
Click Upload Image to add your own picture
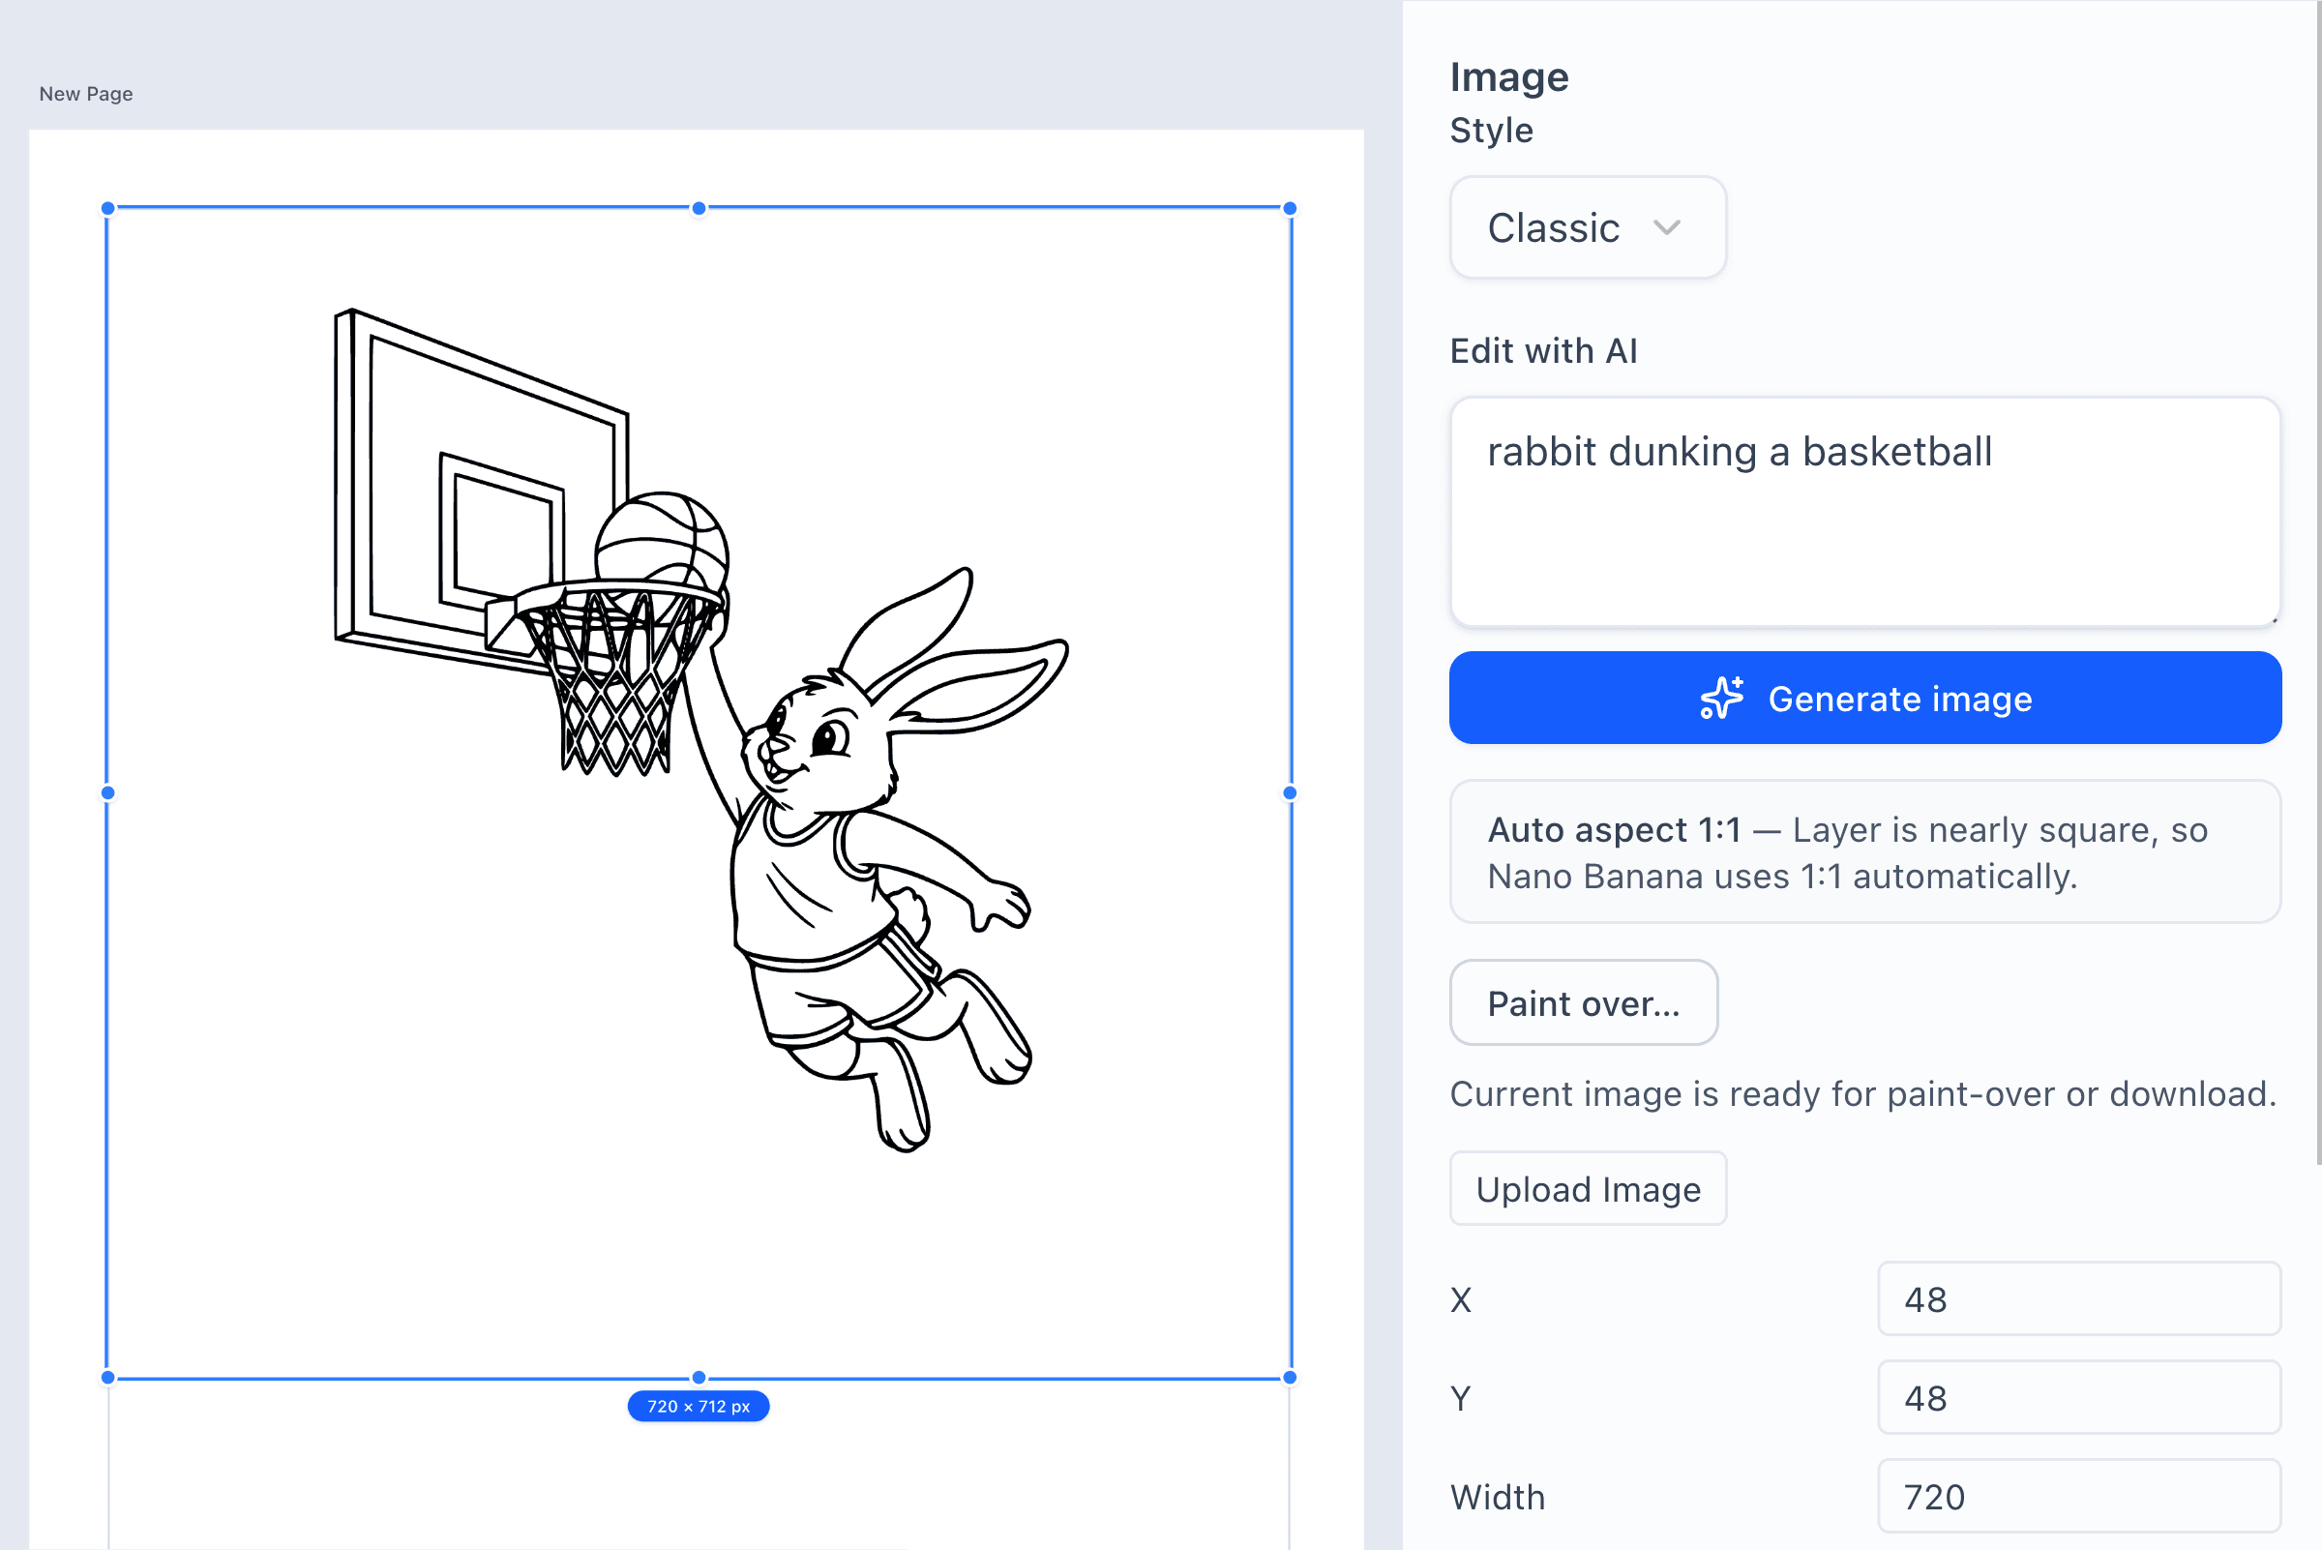point(1588,1188)
